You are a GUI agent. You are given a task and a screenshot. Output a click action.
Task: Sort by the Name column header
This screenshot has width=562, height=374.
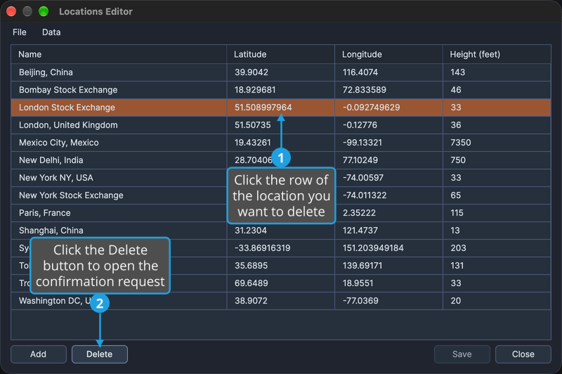tap(119, 55)
